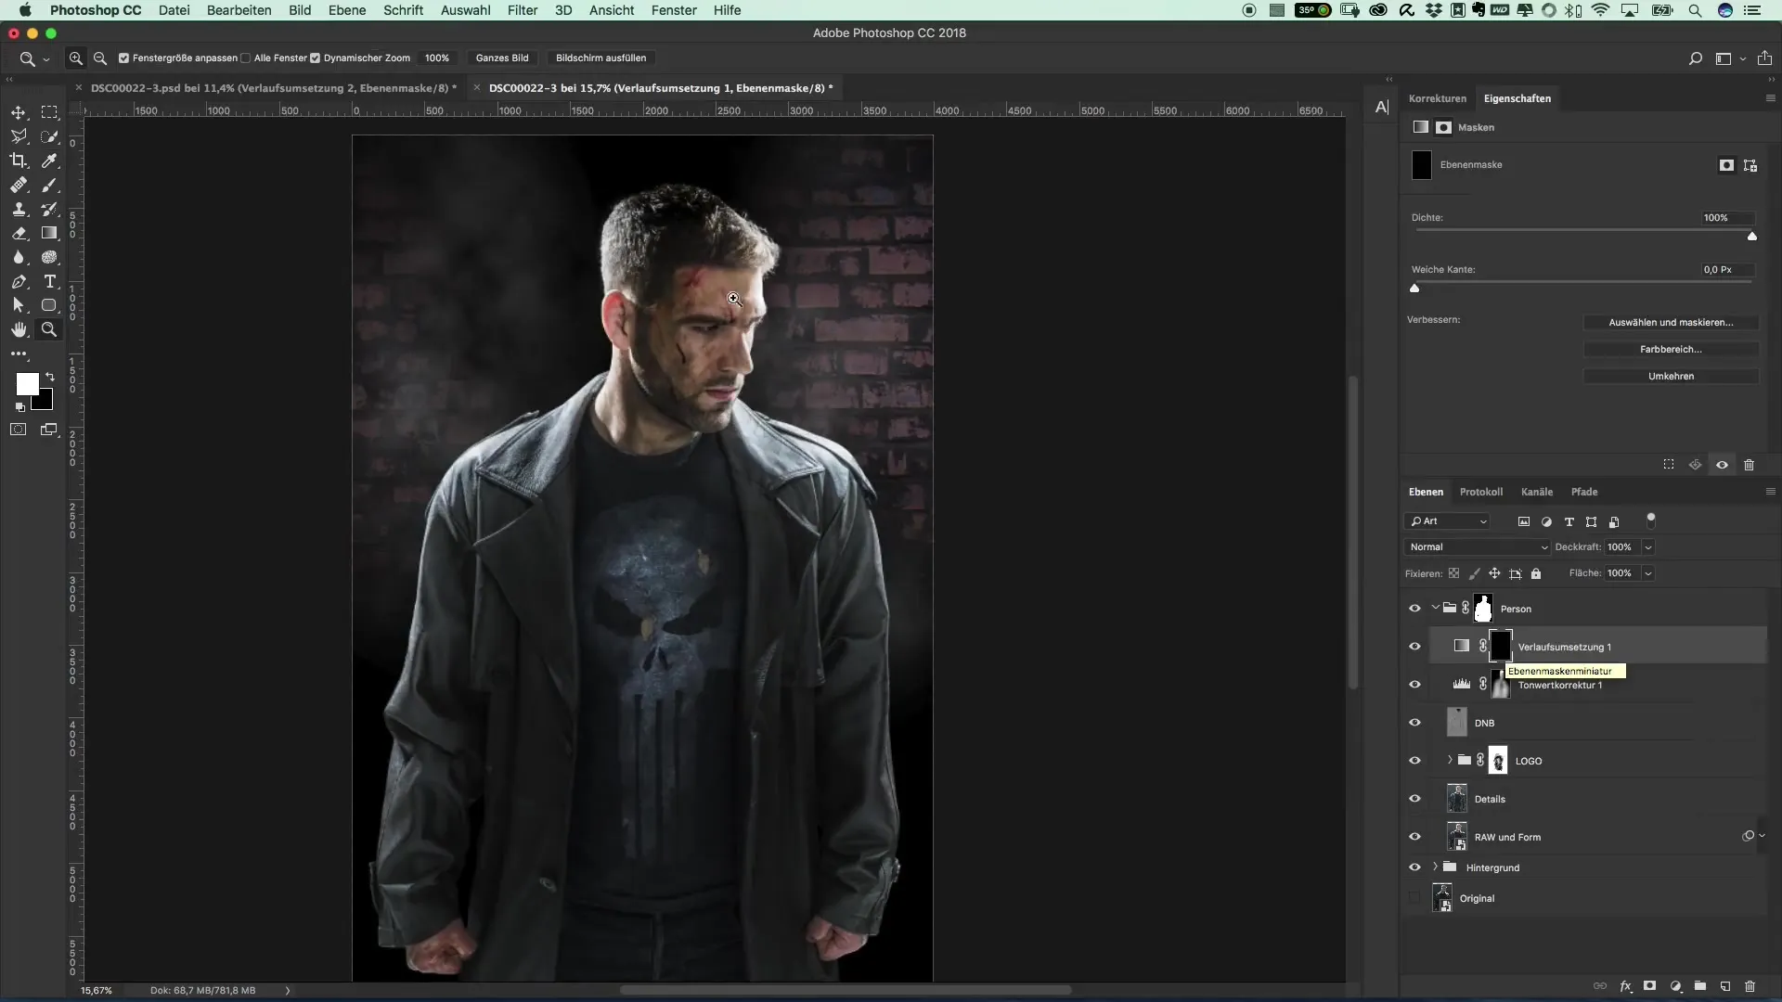Select the Clone Stamp tool
Viewport: 1782px width, 1002px height.
coord(19,209)
